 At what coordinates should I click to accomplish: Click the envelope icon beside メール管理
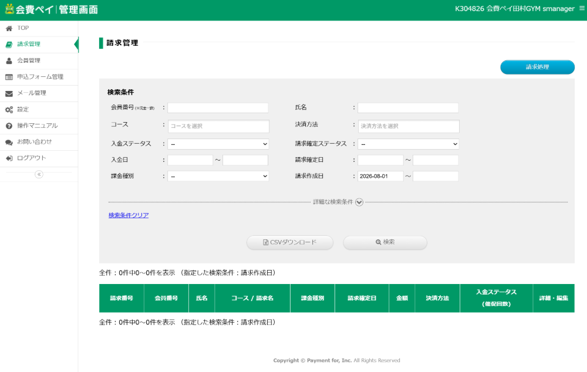click(x=9, y=93)
